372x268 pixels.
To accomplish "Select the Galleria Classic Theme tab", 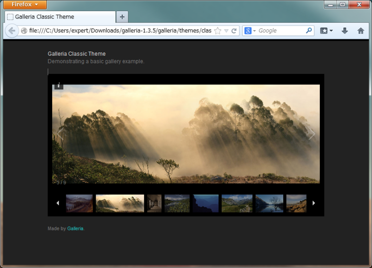I will [x=60, y=17].
